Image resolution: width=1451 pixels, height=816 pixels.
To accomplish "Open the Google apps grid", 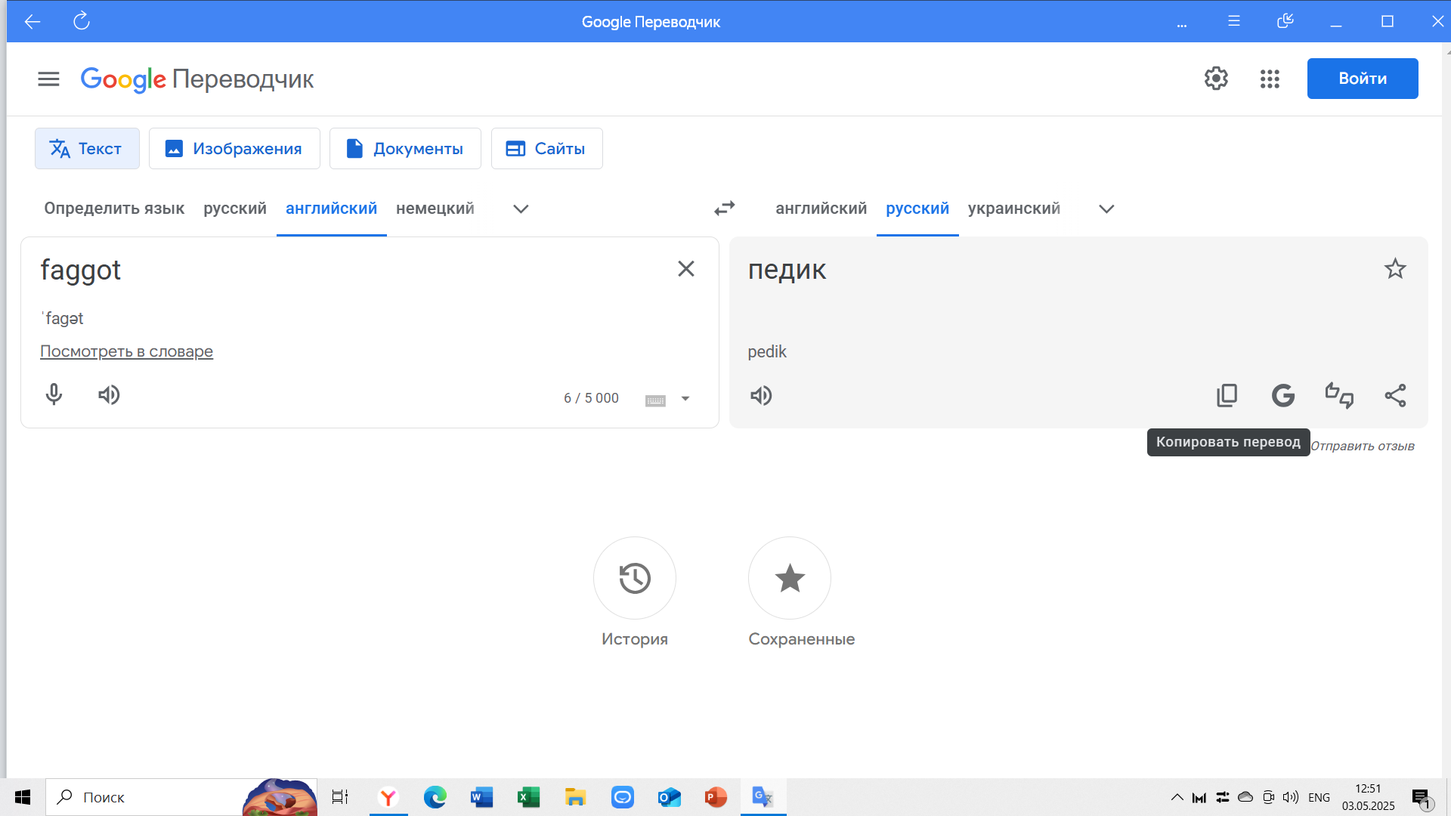I will 1270,79.
